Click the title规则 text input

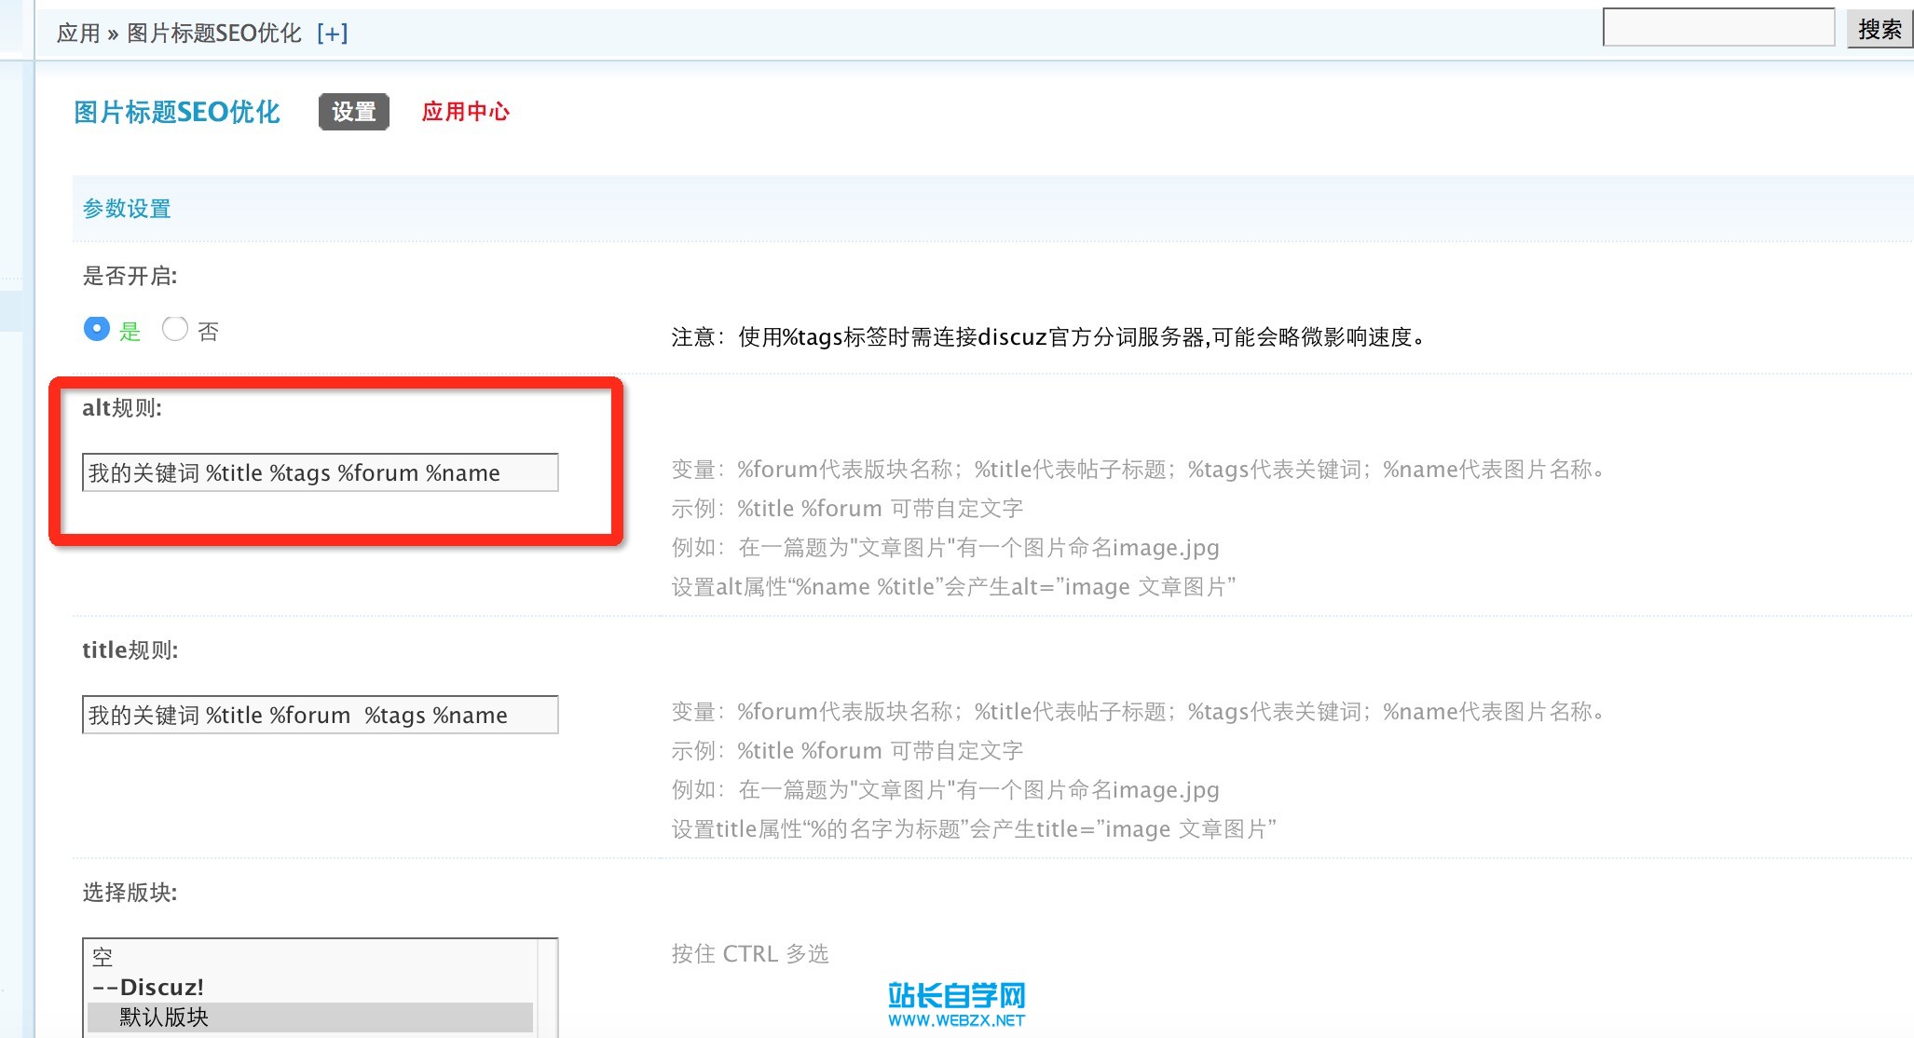[320, 715]
